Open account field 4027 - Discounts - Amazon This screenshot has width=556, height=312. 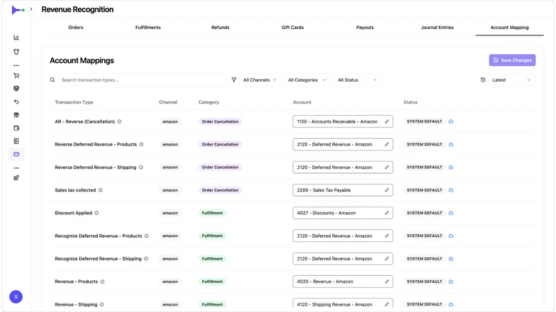click(x=343, y=213)
